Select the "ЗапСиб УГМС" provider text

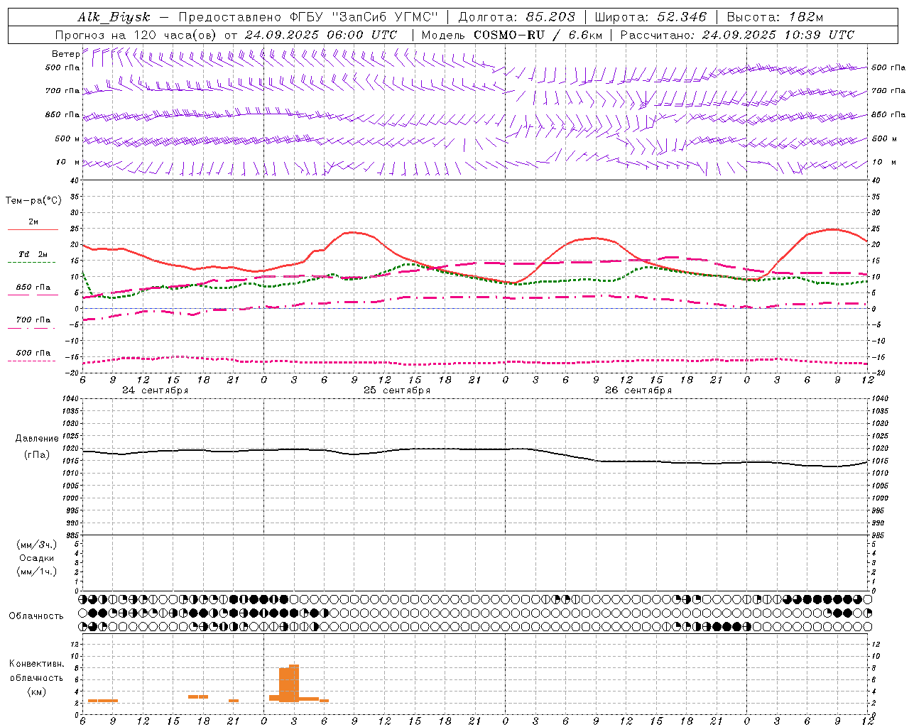[x=386, y=17]
